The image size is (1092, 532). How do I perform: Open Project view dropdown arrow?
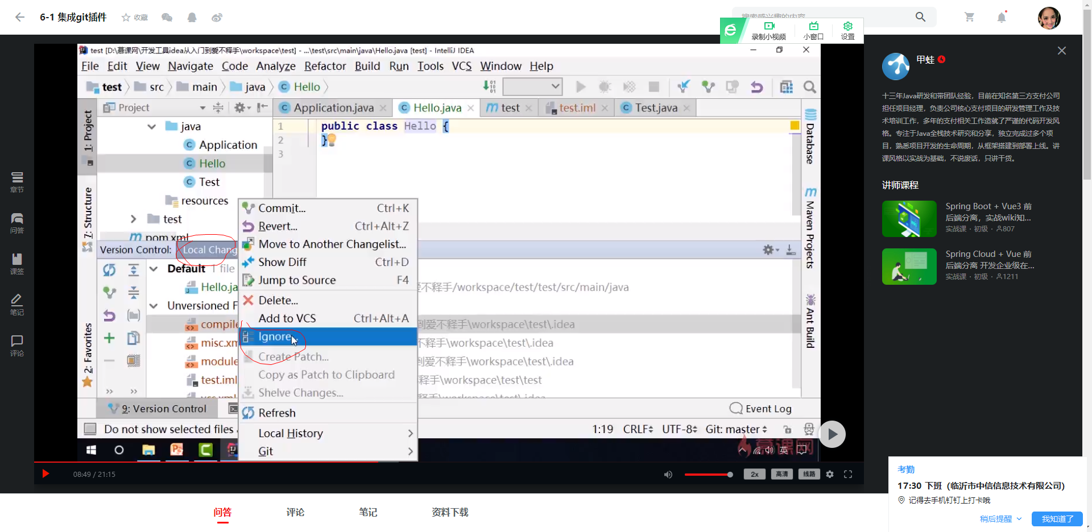pyautogui.click(x=202, y=107)
